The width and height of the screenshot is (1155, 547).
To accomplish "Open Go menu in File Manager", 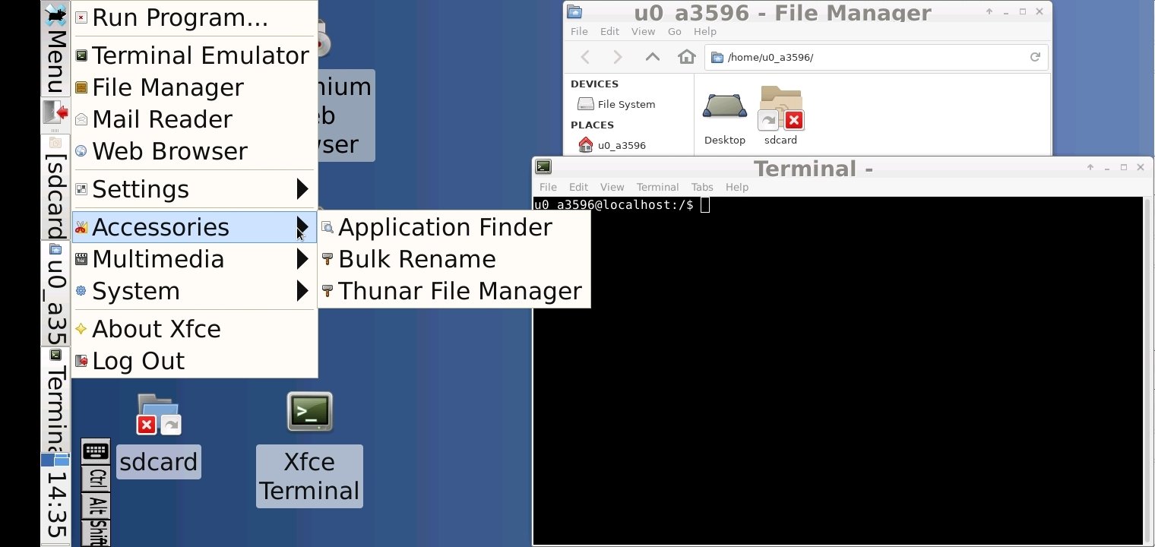I will pyautogui.click(x=674, y=32).
